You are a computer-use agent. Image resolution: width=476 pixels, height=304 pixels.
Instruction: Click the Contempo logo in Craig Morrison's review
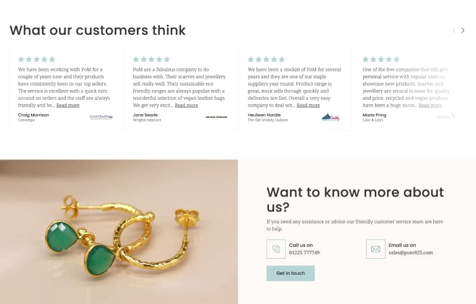(x=101, y=117)
